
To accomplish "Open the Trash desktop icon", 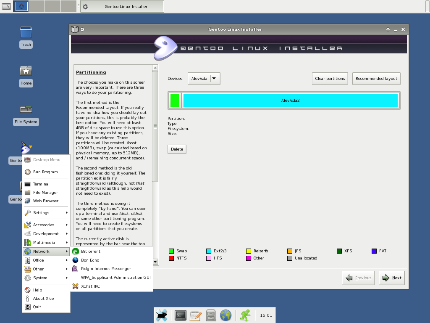I will tap(26, 33).
